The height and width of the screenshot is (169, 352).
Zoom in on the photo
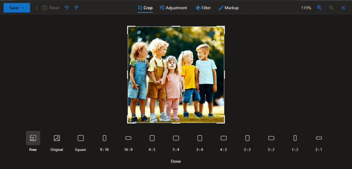click(319, 8)
